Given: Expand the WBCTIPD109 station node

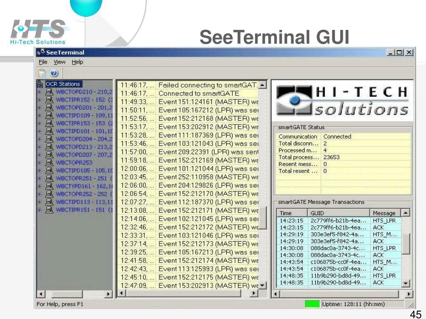Looking at the screenshot, I should coord(40,115).
